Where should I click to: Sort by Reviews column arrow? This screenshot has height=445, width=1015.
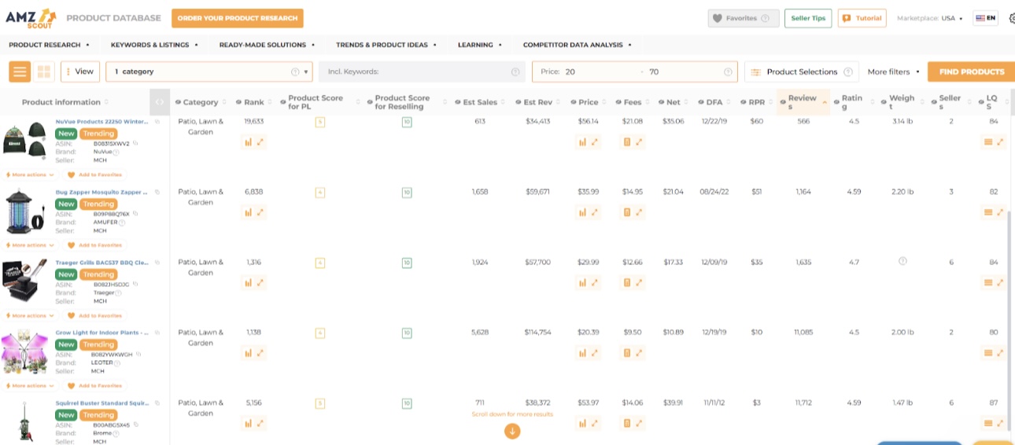[825, 102]
